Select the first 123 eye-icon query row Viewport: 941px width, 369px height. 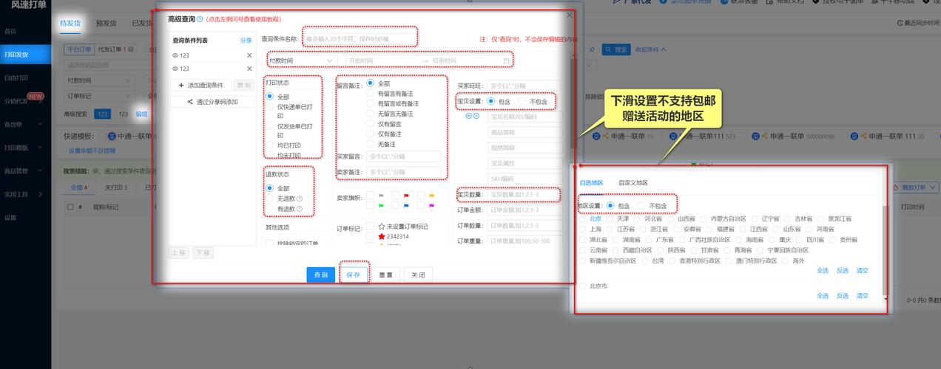point(213,55)
